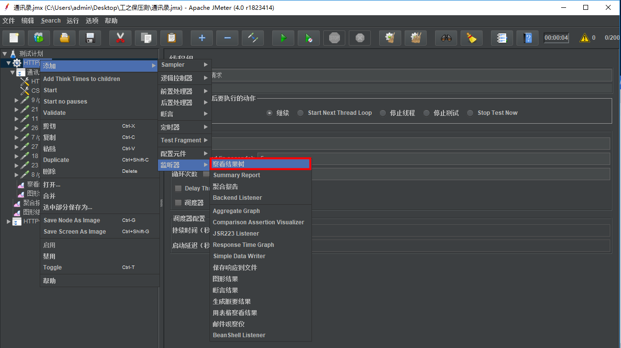Choose Summary Report listener

(260, 175)
